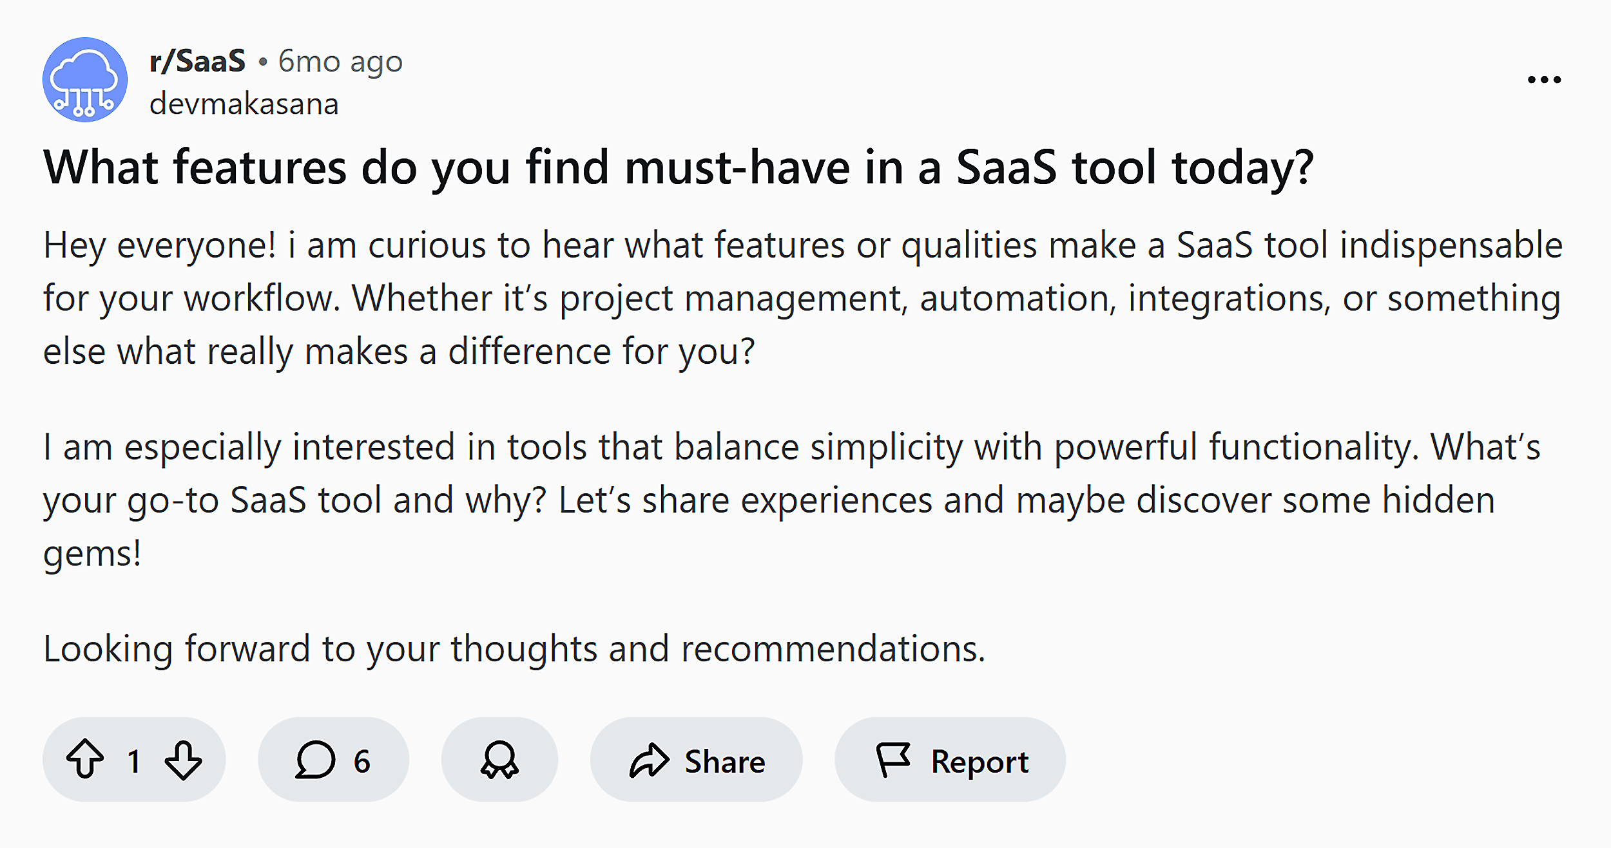
Task: Click the up arrow inside the vote pill
Action: 84,760
